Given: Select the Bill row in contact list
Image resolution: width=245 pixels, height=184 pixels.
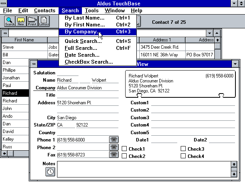Looking at the screenshot, I should click(24, 55).
